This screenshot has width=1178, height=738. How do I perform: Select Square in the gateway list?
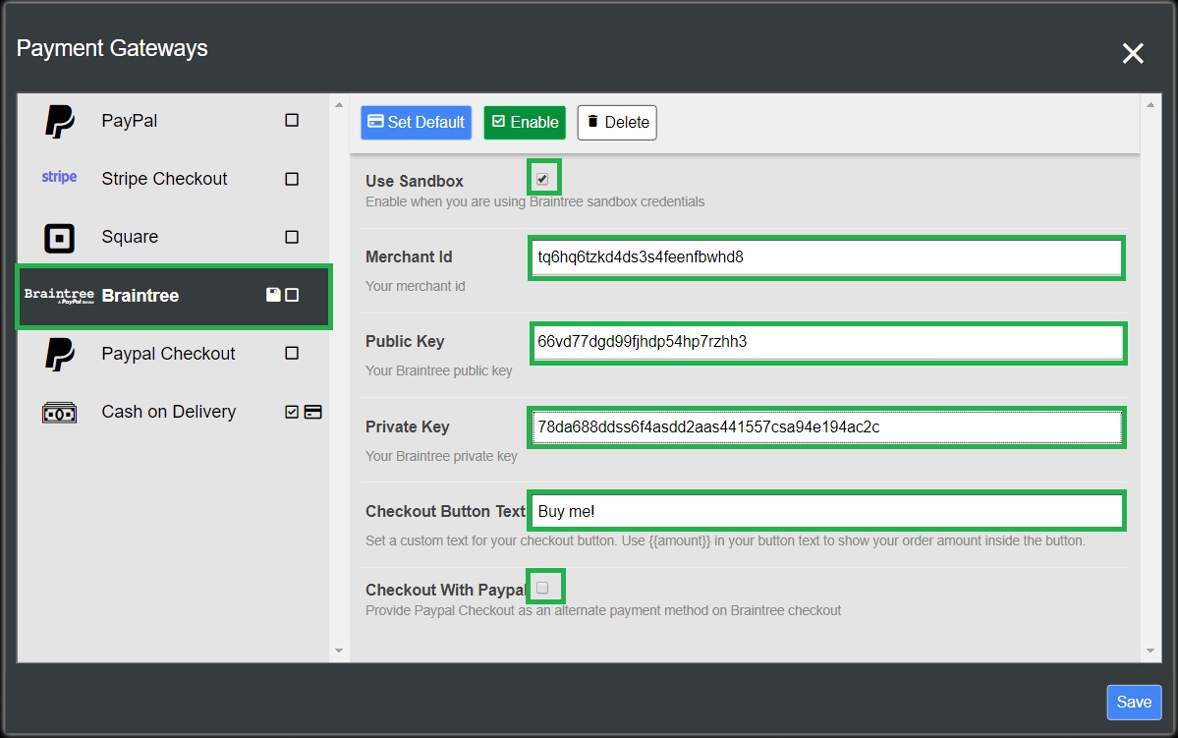pyautogui.click(x=173, y=237)
